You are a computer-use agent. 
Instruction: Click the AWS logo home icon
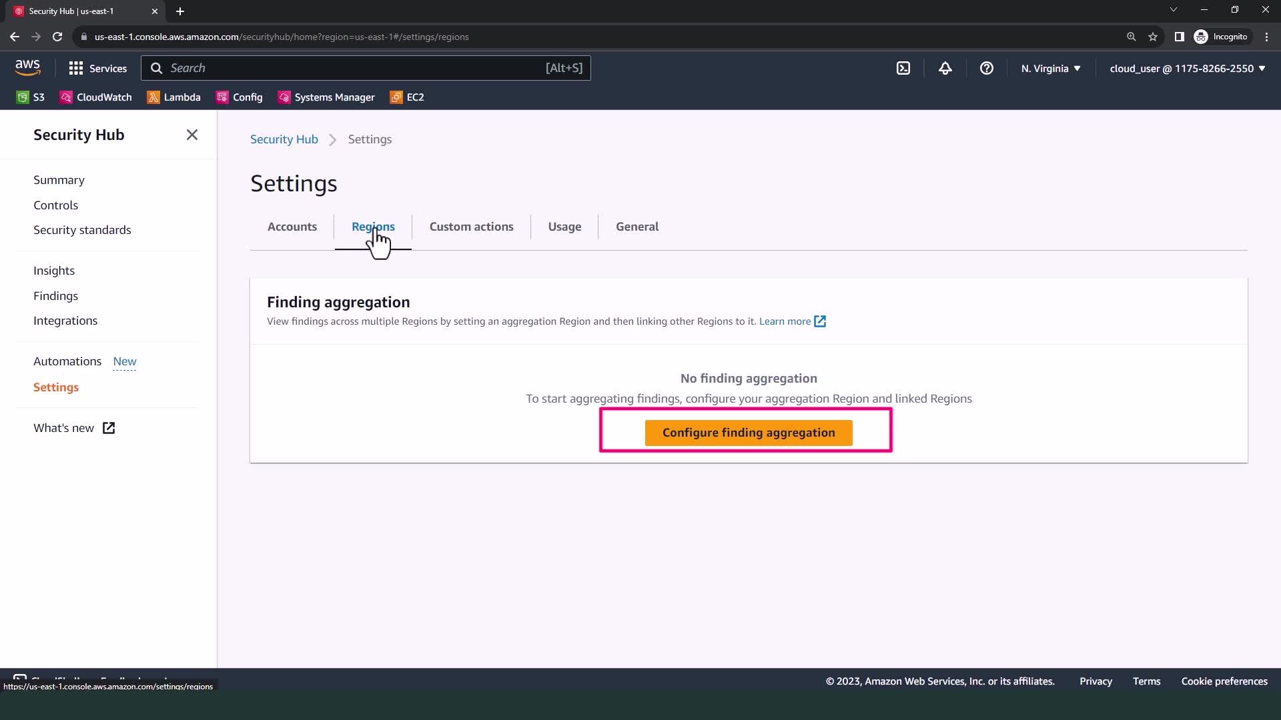(27, 67)
